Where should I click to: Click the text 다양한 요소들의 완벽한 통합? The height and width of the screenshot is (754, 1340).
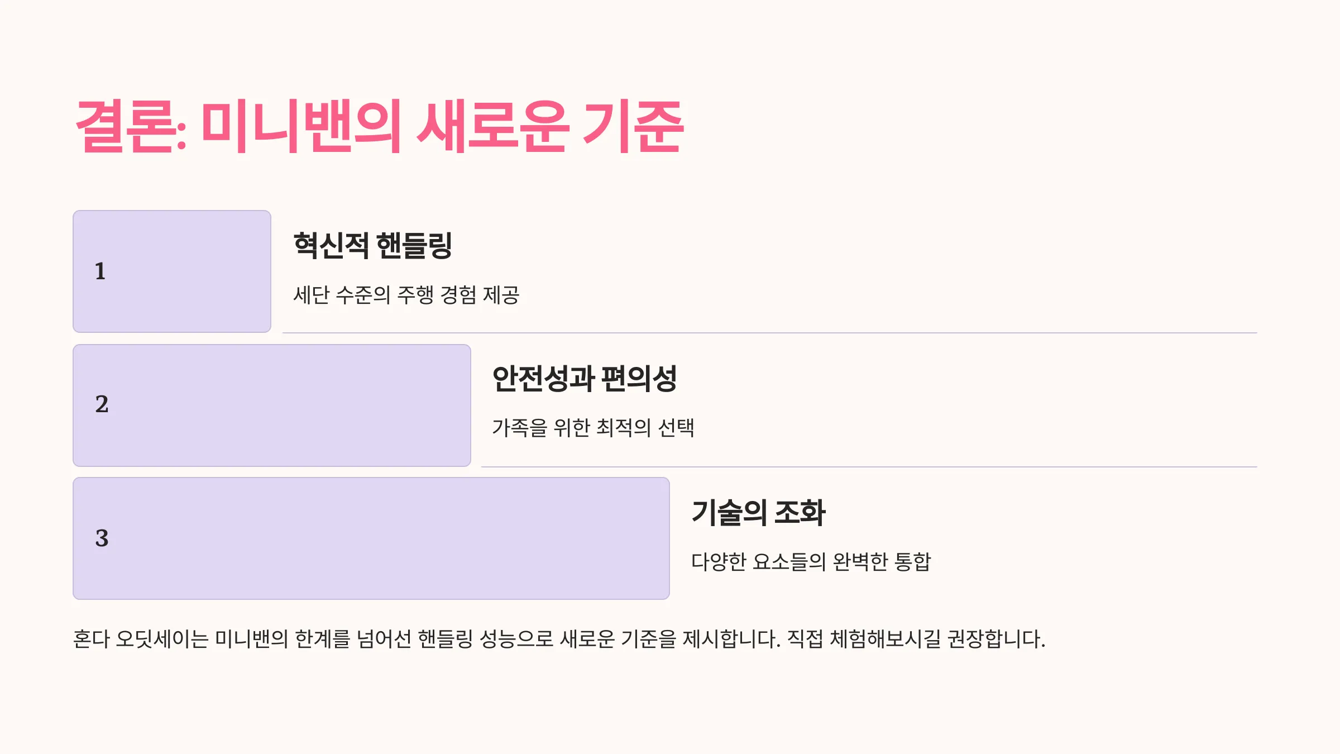tap(811, 561)
